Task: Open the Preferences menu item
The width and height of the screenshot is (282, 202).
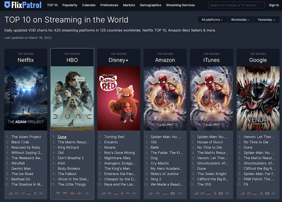Action: tap(109, 5)
